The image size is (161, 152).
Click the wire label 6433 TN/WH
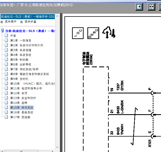(120, 129)
